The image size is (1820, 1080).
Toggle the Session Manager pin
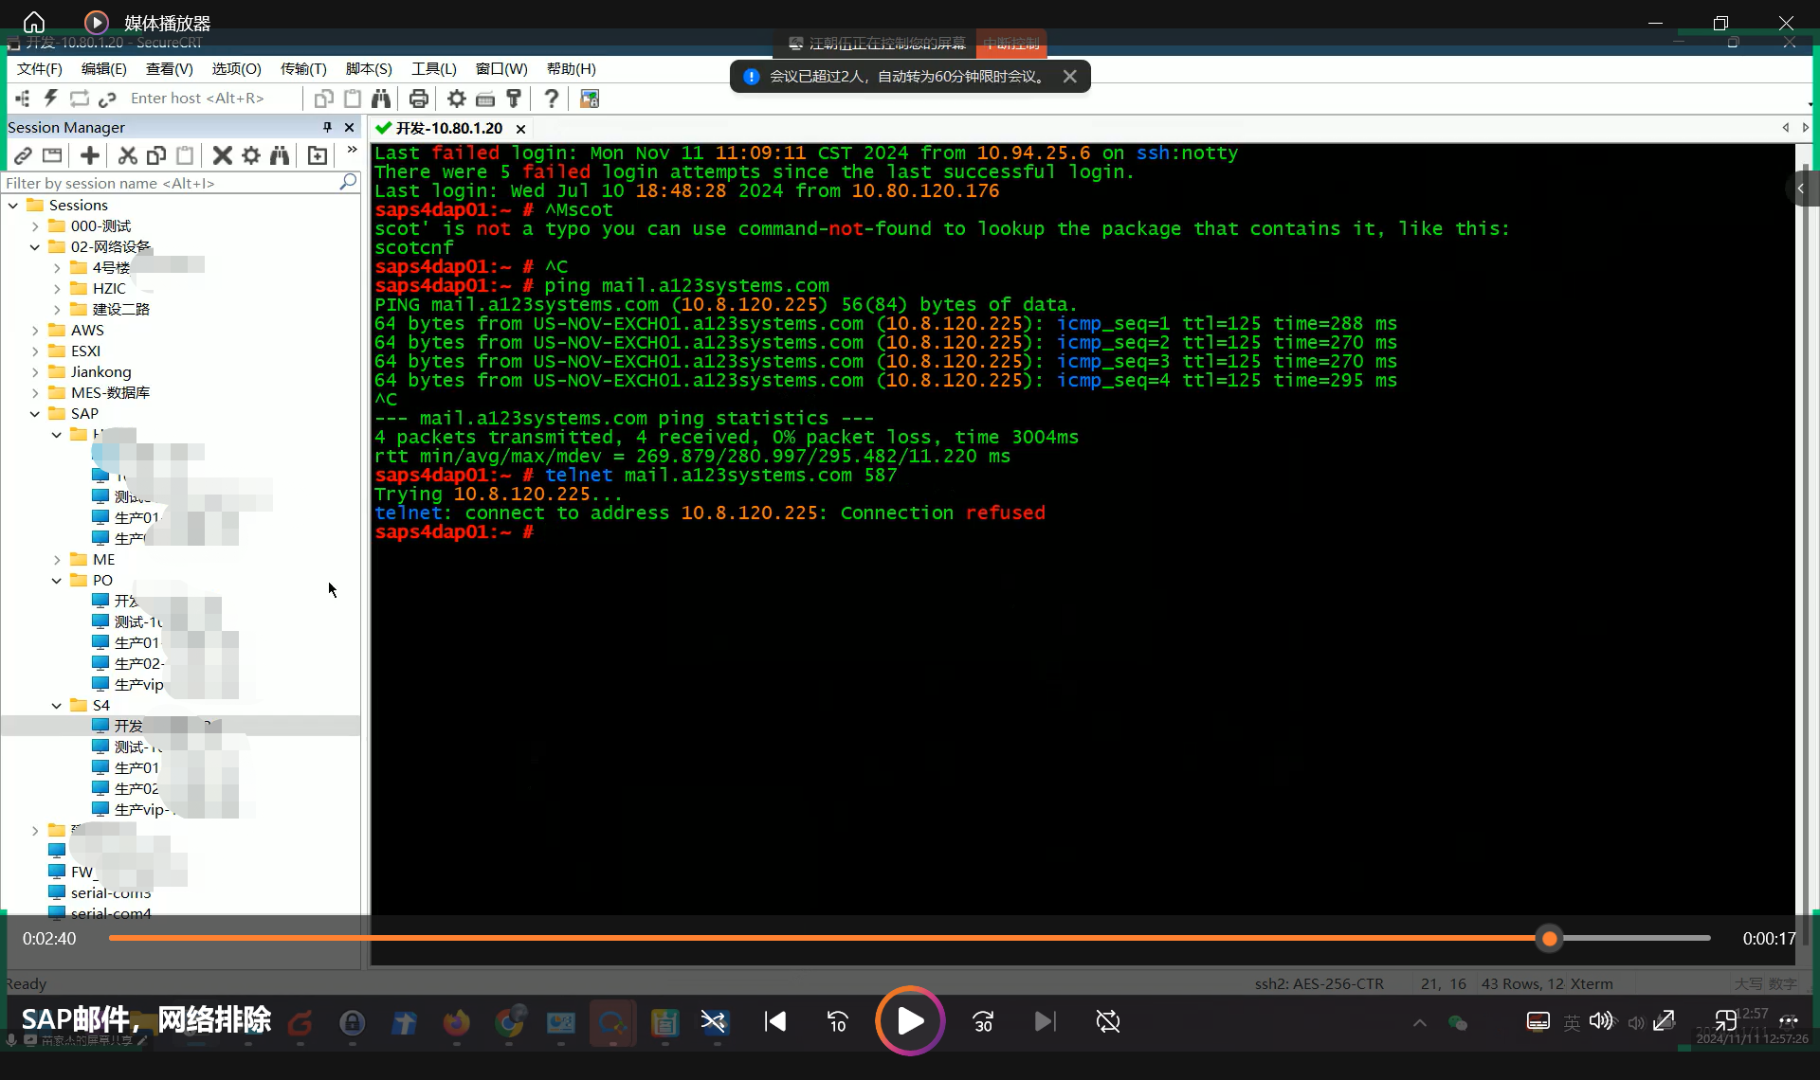click(328, 127)
